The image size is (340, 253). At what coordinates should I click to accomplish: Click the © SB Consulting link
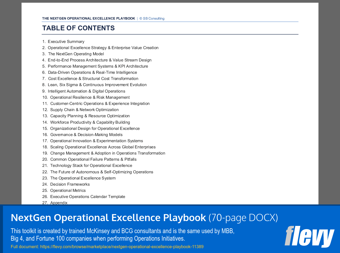(152, 18)
